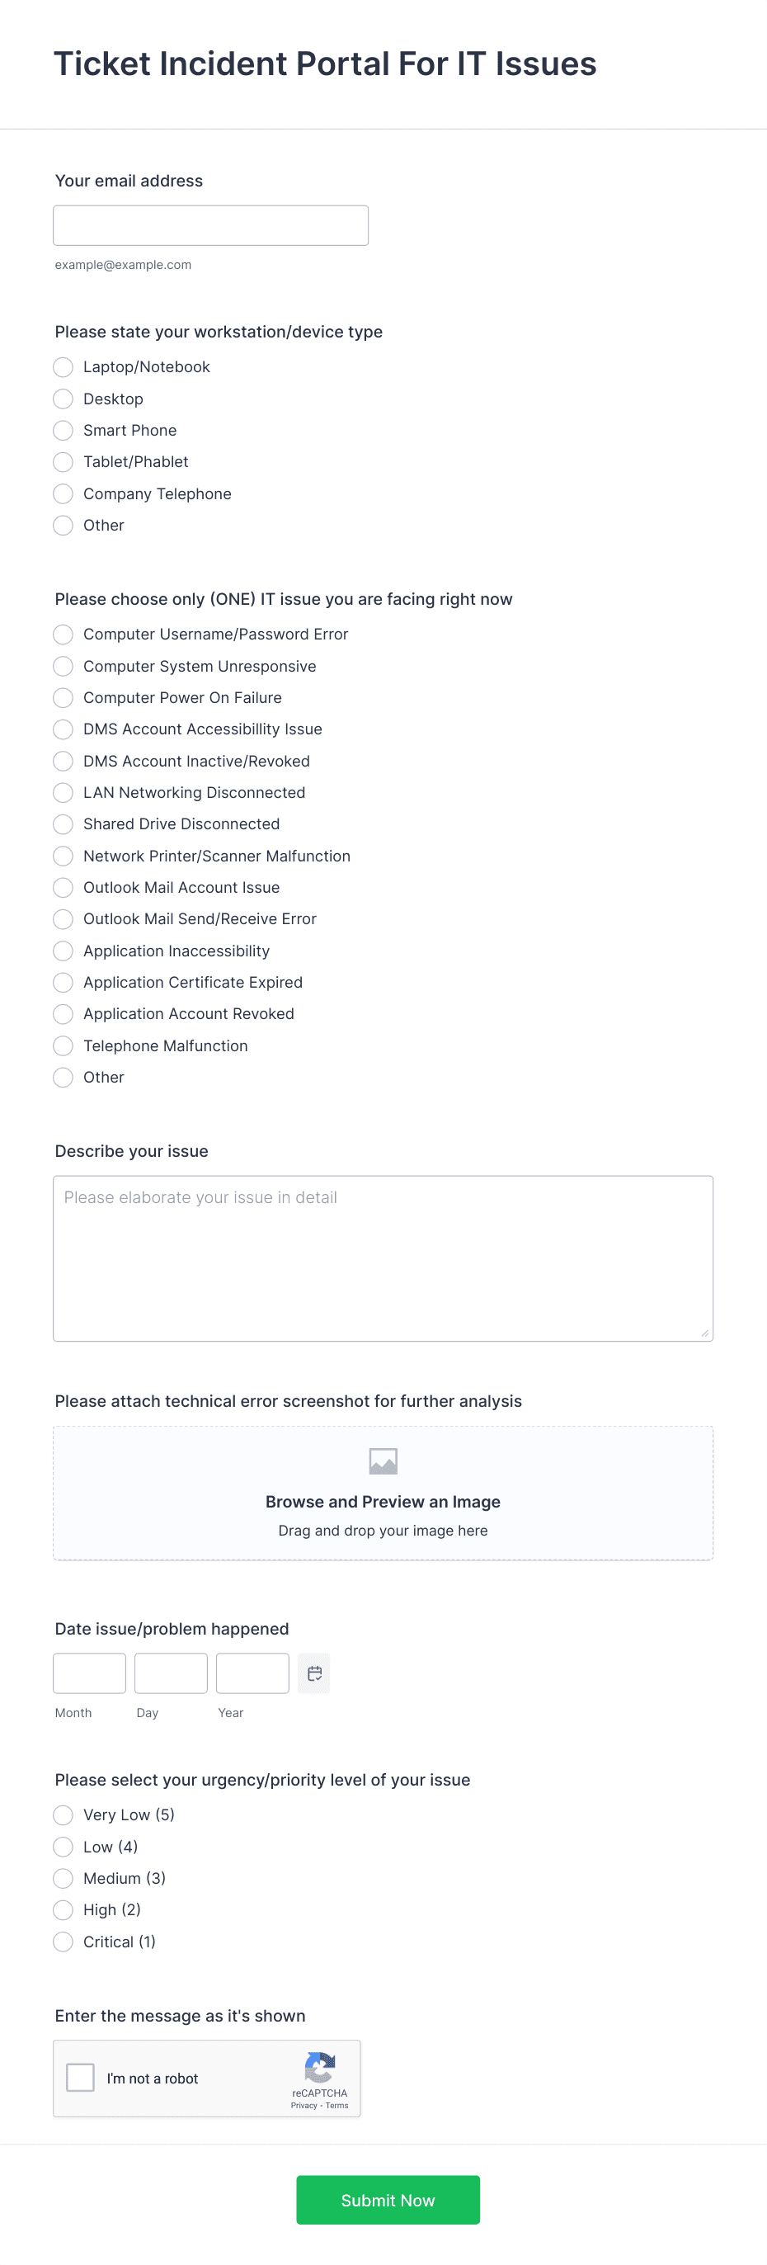Check the I'm not a robot checkbox
Viewport: 767px width, 2265px height.
81,2077
